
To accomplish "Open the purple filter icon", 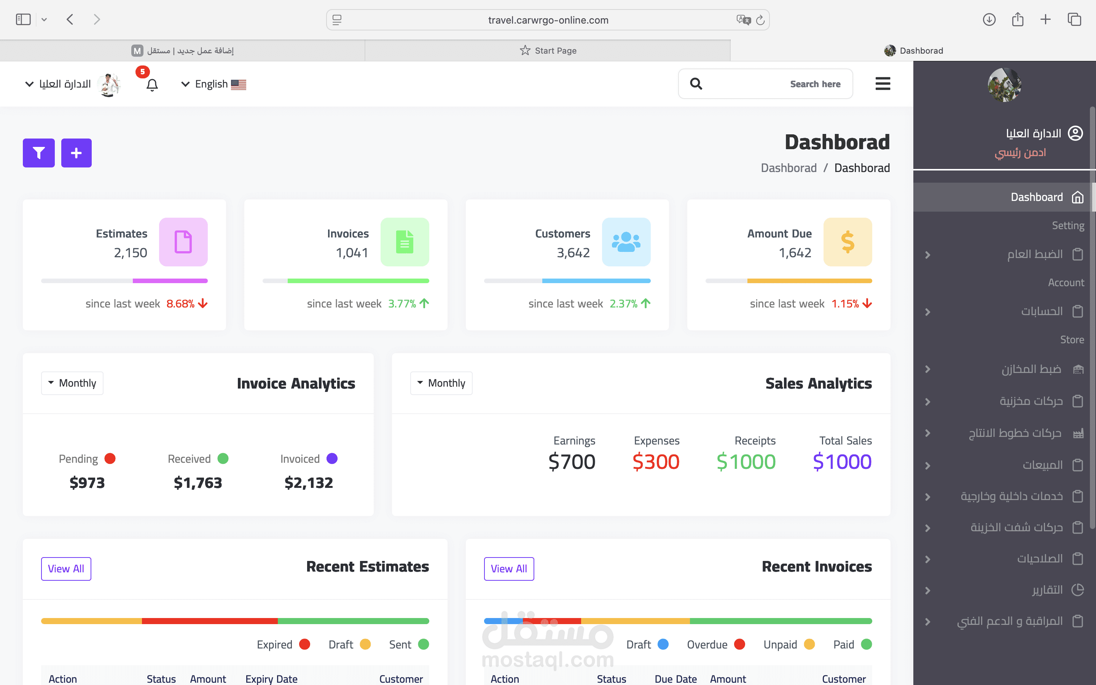I will pyautogui.click(x=38, y=153).
